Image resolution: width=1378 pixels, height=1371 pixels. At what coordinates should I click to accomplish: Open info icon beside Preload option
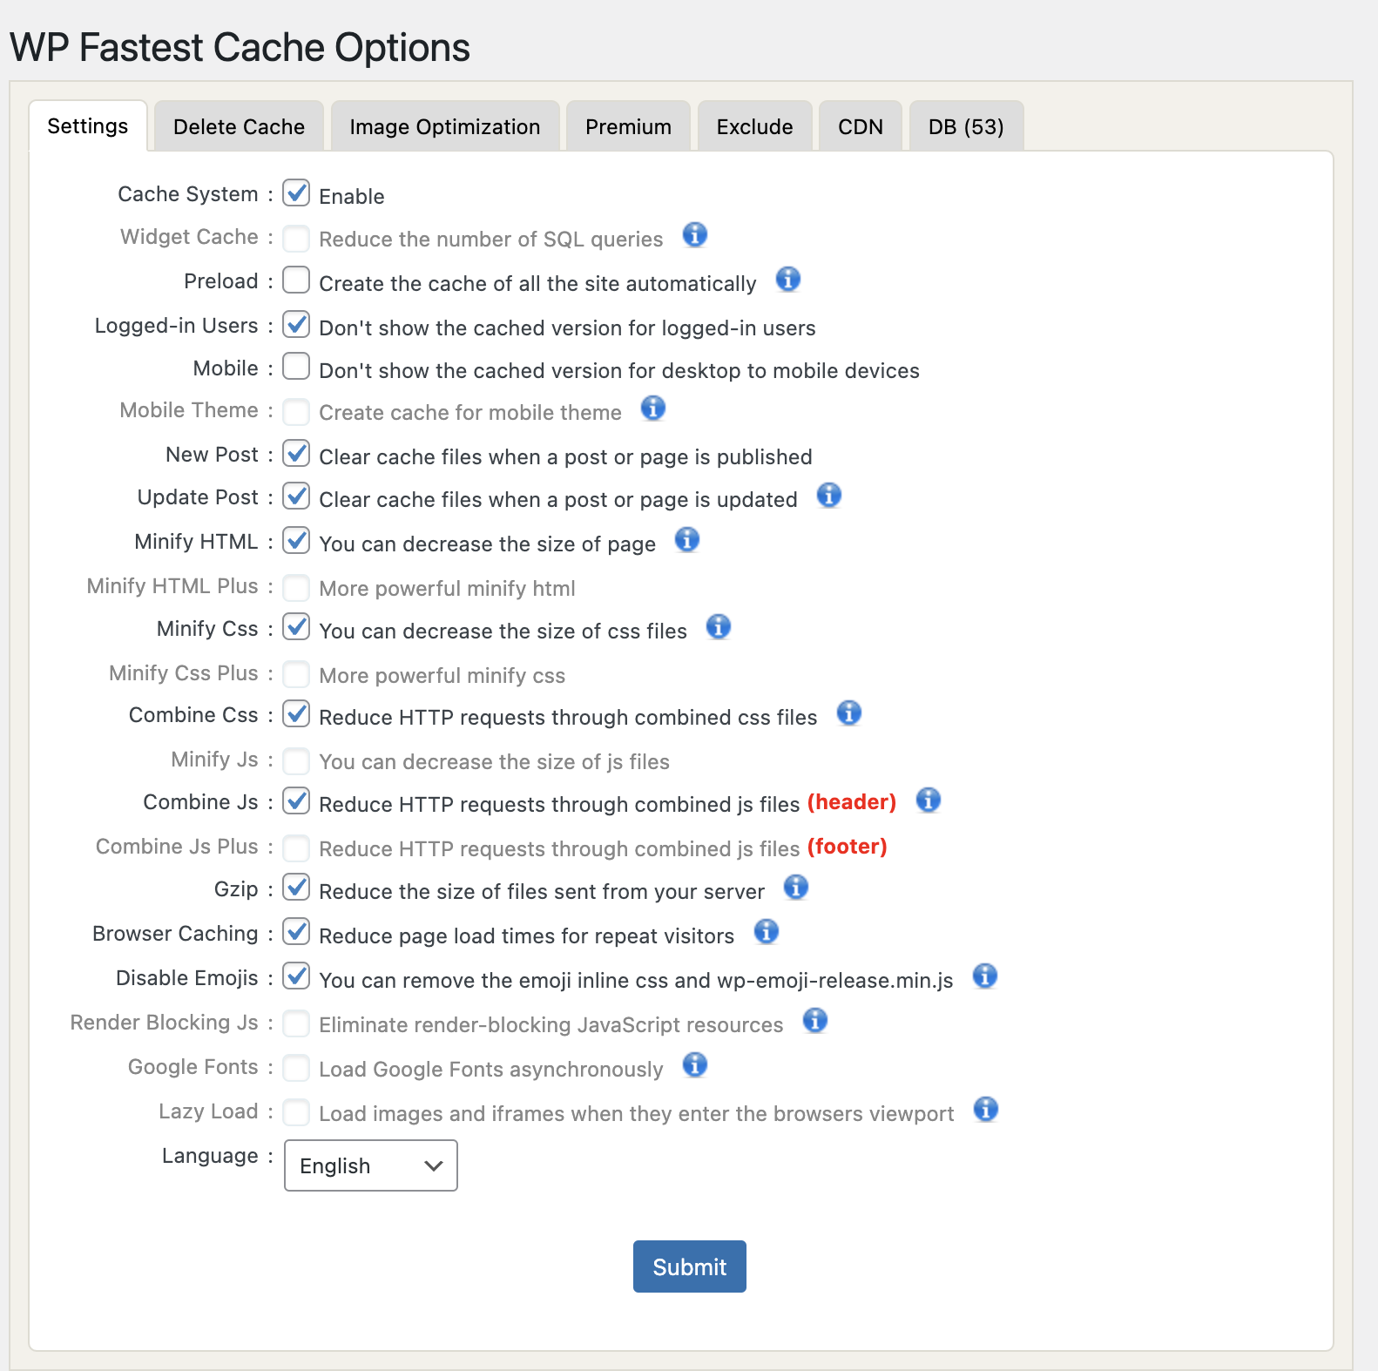pyautogui.click(x=788, y=280)
